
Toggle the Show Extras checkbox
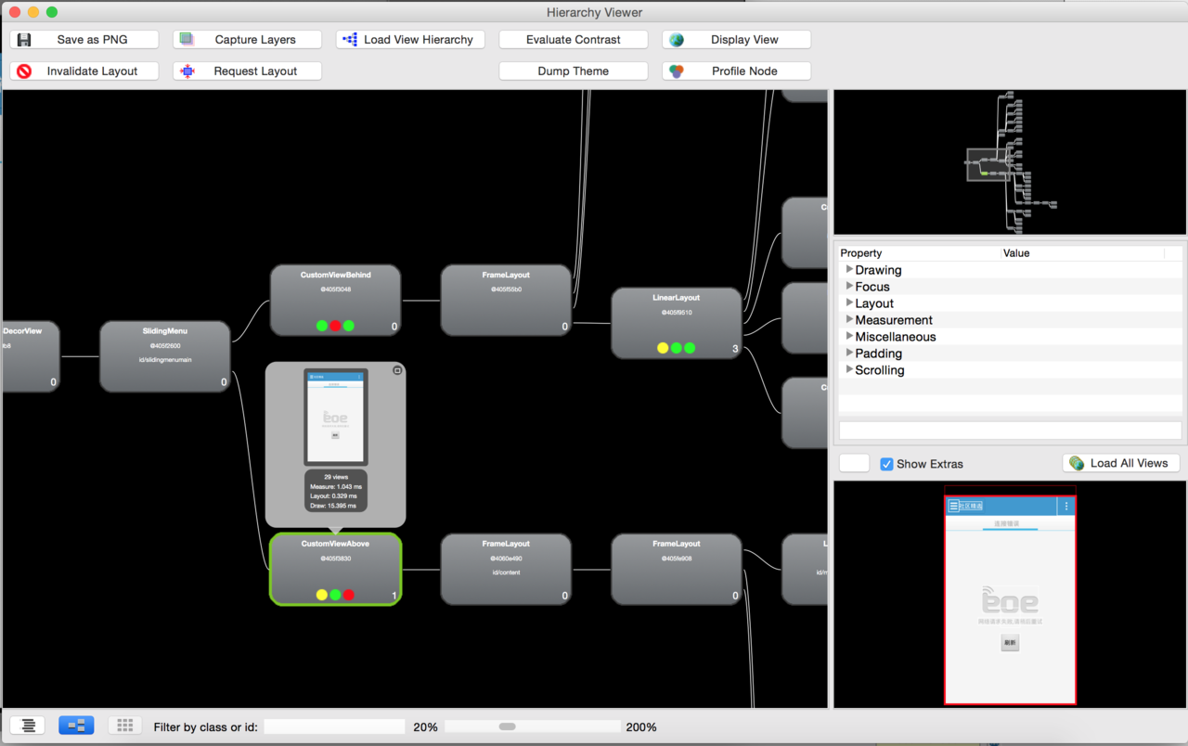(x=886, y=464)
